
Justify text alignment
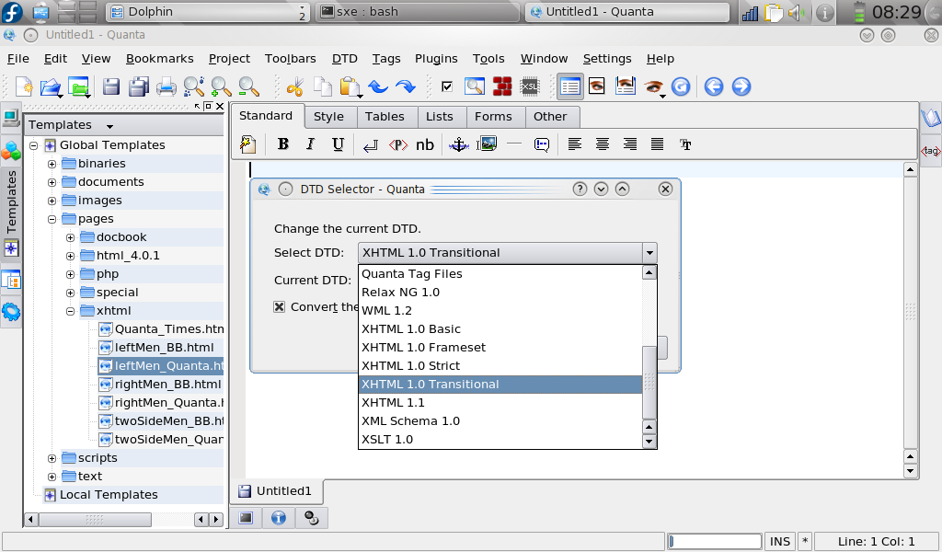coord(657,144)
